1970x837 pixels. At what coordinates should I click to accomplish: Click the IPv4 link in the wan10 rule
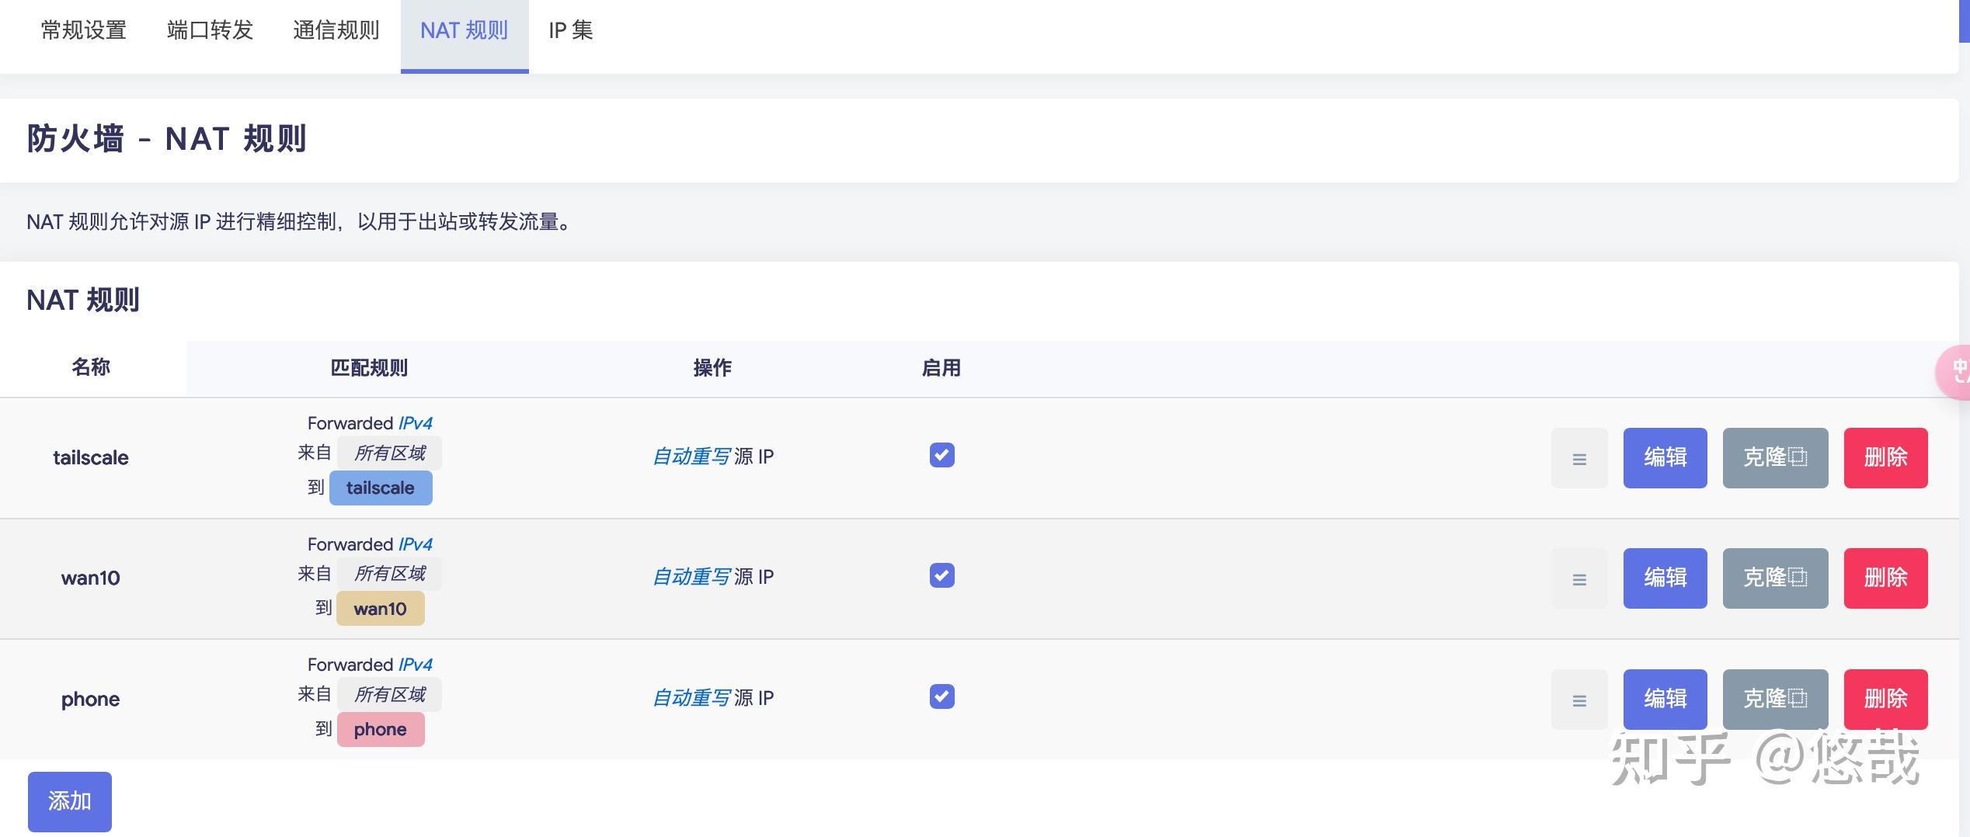click(415, 544)
